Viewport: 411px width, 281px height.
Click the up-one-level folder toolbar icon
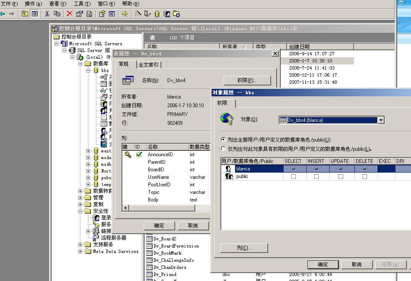coord(25,14)
